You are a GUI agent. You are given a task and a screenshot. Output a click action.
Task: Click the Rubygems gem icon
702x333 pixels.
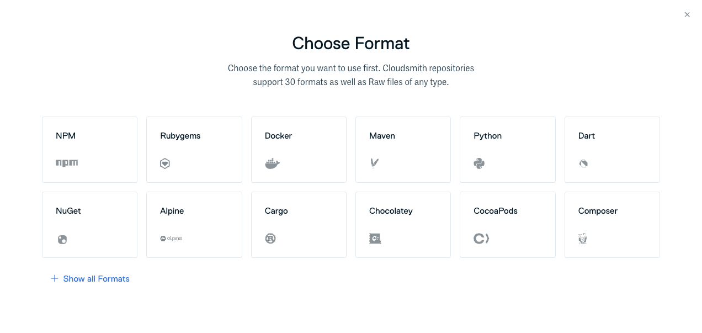(165, 163)
